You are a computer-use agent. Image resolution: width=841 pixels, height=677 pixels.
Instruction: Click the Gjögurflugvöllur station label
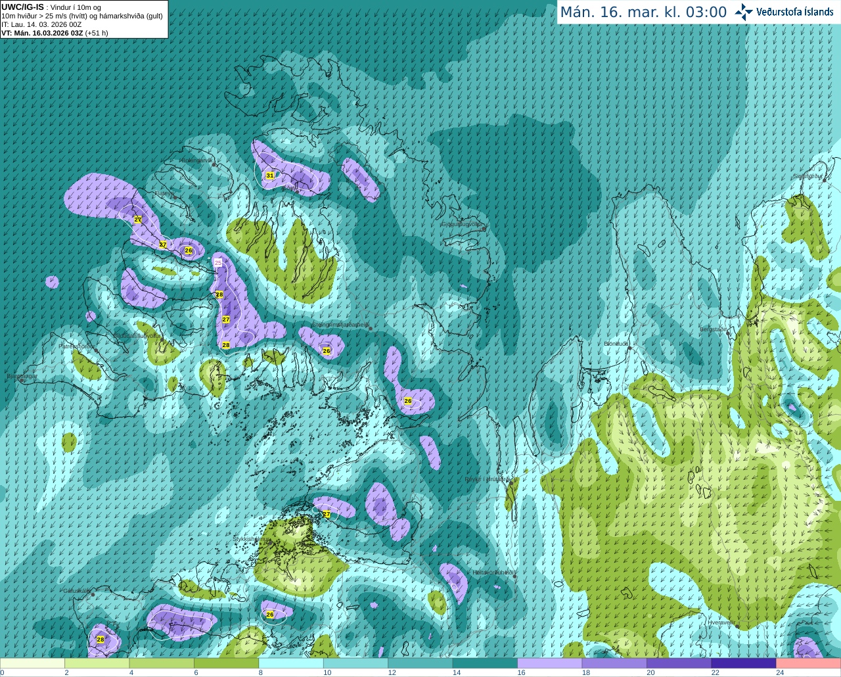point(463,223)
